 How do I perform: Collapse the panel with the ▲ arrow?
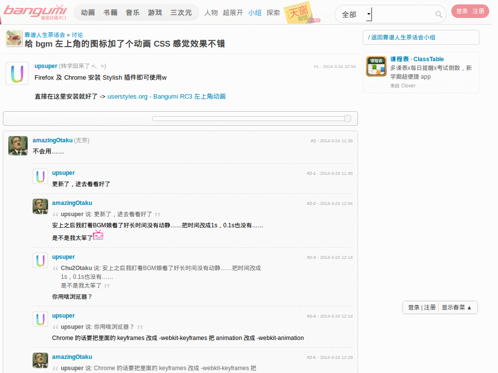(x=469, y=307)
